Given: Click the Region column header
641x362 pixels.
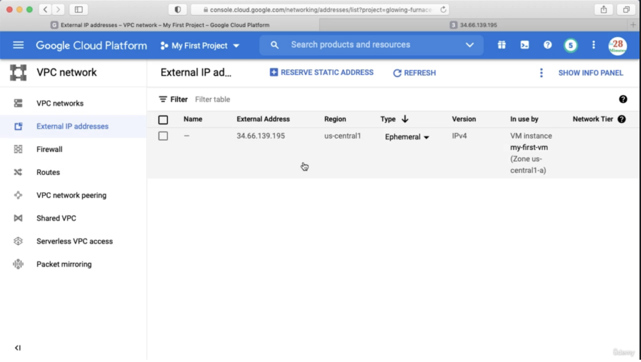Looking at the screenshot, I should pos(335,119).
